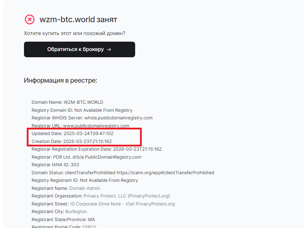Image resolution: width=304 pixels, height=228 pixels.
Task: Click the 'Обратиться к брокеру' button
Action: [80, 49]
